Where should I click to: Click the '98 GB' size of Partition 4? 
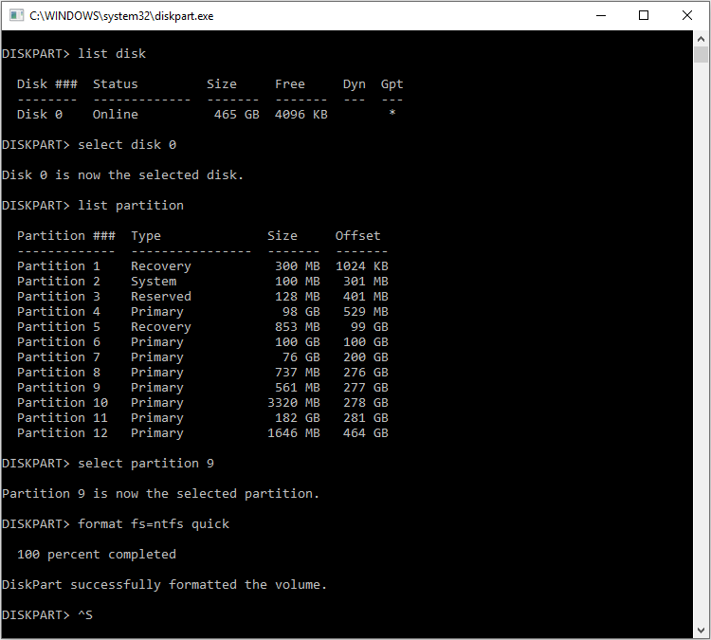[x=301, y=312]
